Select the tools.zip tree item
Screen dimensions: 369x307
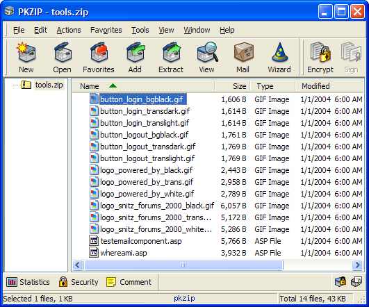tap(49, 85)
